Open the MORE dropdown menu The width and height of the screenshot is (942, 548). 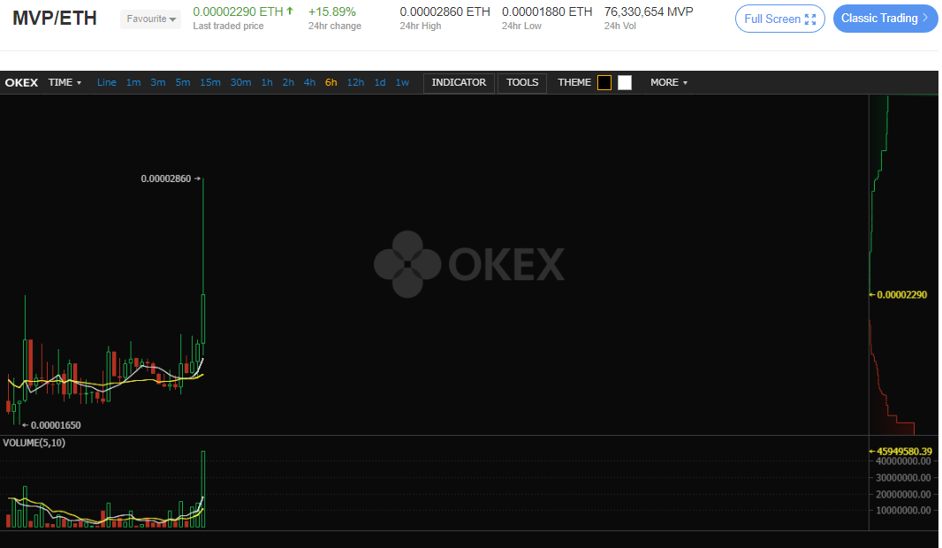tap(668, 82)
